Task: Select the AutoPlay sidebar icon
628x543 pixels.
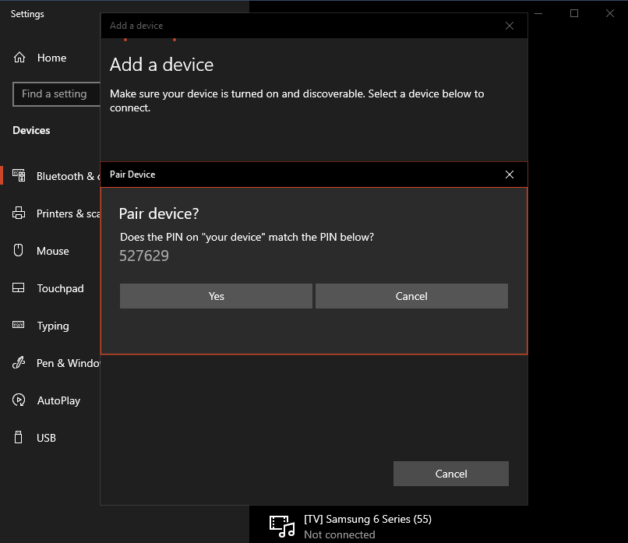Action: pyautogui.click(x=18, y=400)
